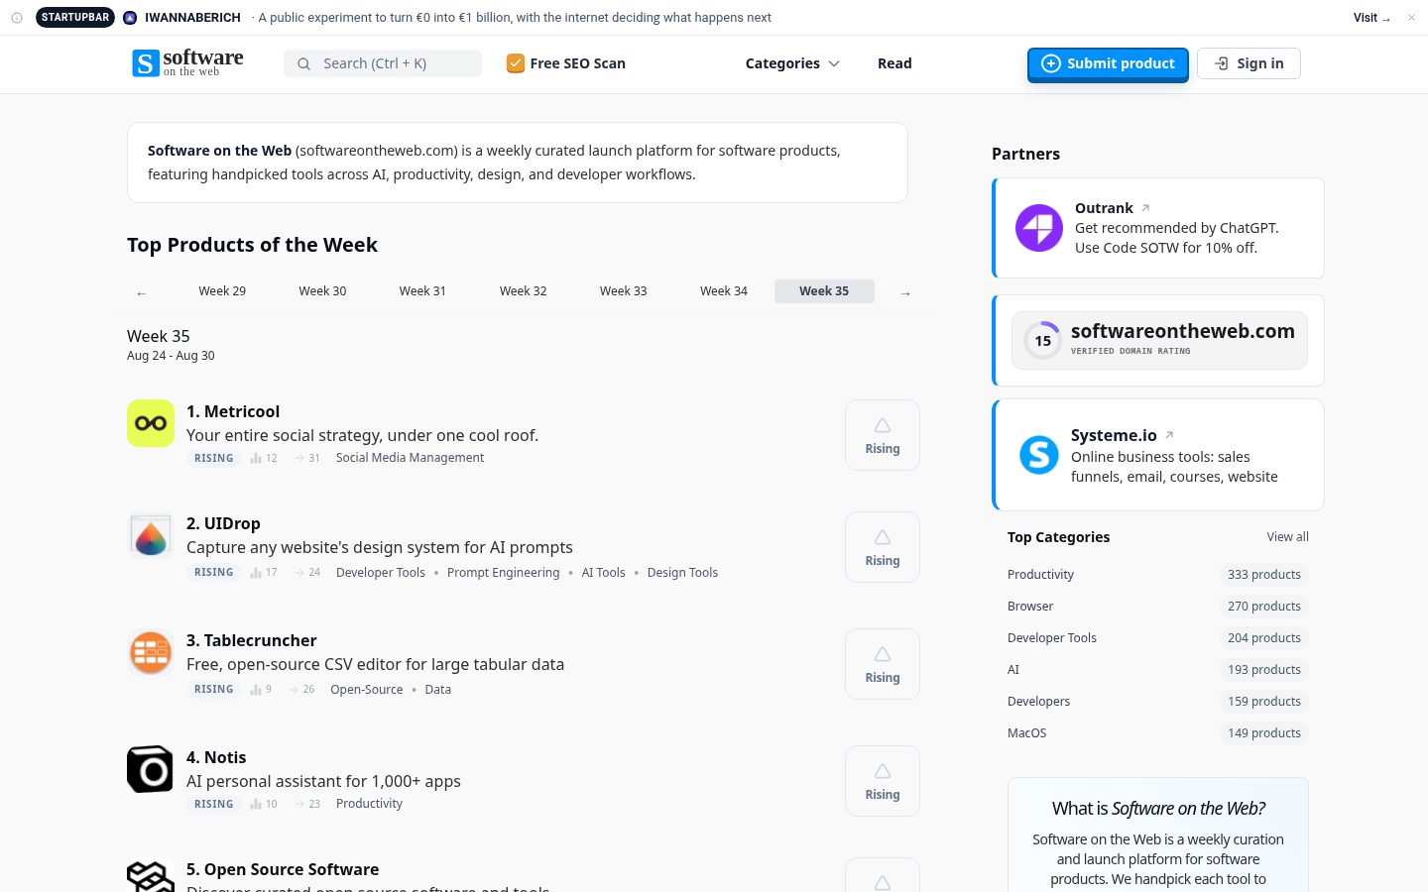Open the 4. Notis title
Image resolution: width=1428 pixels, height=892 pixels.
(216, 757)
